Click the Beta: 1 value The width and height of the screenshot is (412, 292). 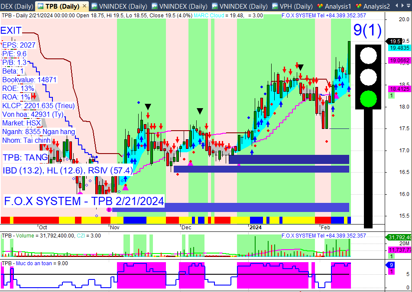click(13, 71)
